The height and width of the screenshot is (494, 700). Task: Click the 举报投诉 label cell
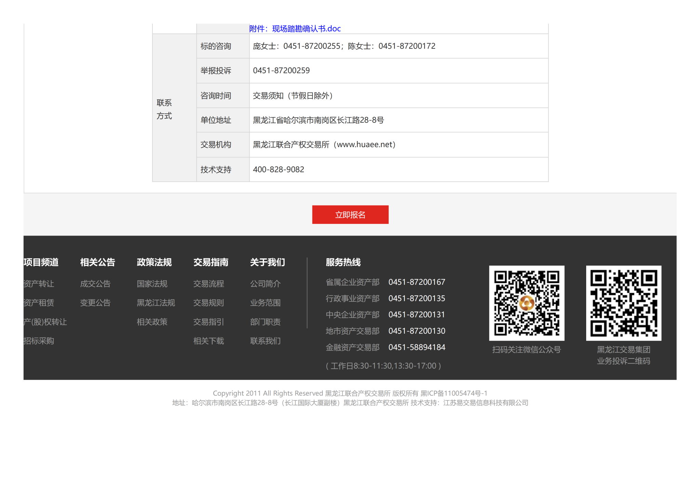coord(223,71)
